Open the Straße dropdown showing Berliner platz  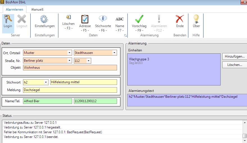69,61
